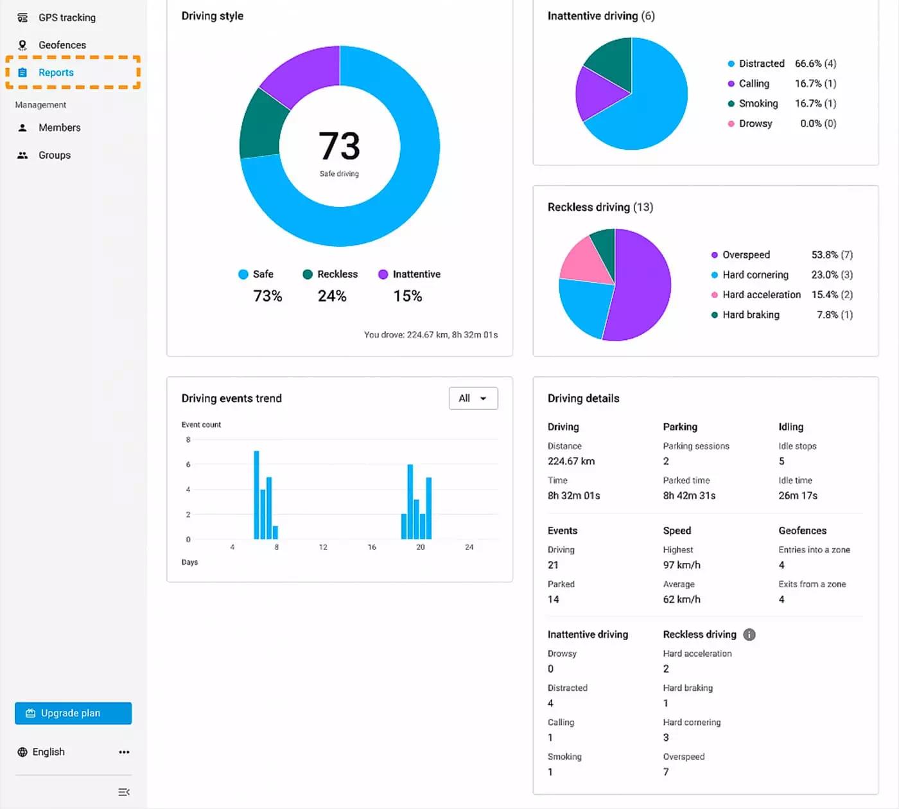This screenshot has width=899, height=809.
Task: Click the Drowsy legend dot
Action: 731,123
